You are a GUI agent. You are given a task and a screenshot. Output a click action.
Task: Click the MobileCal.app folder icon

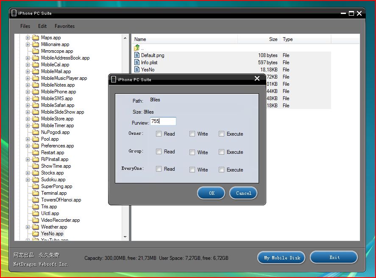pyautogui.click(x=36, y=65)
